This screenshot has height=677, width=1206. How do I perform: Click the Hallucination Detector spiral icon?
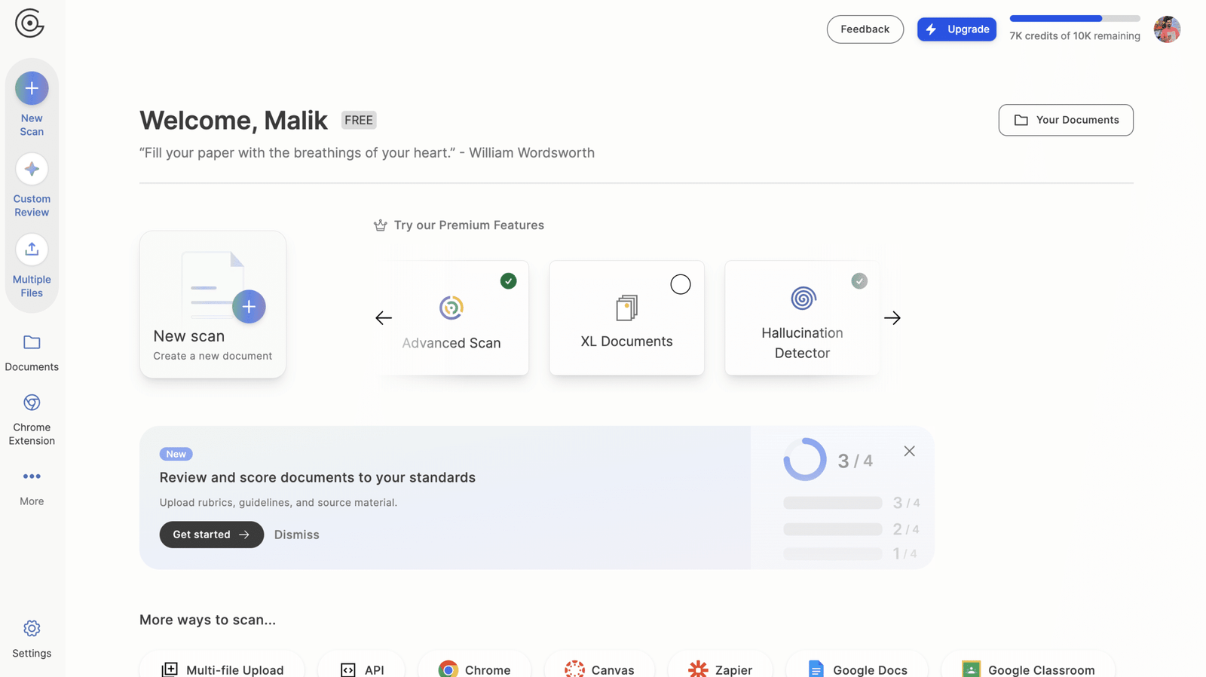pyautogui.click(x=803, y=299)
